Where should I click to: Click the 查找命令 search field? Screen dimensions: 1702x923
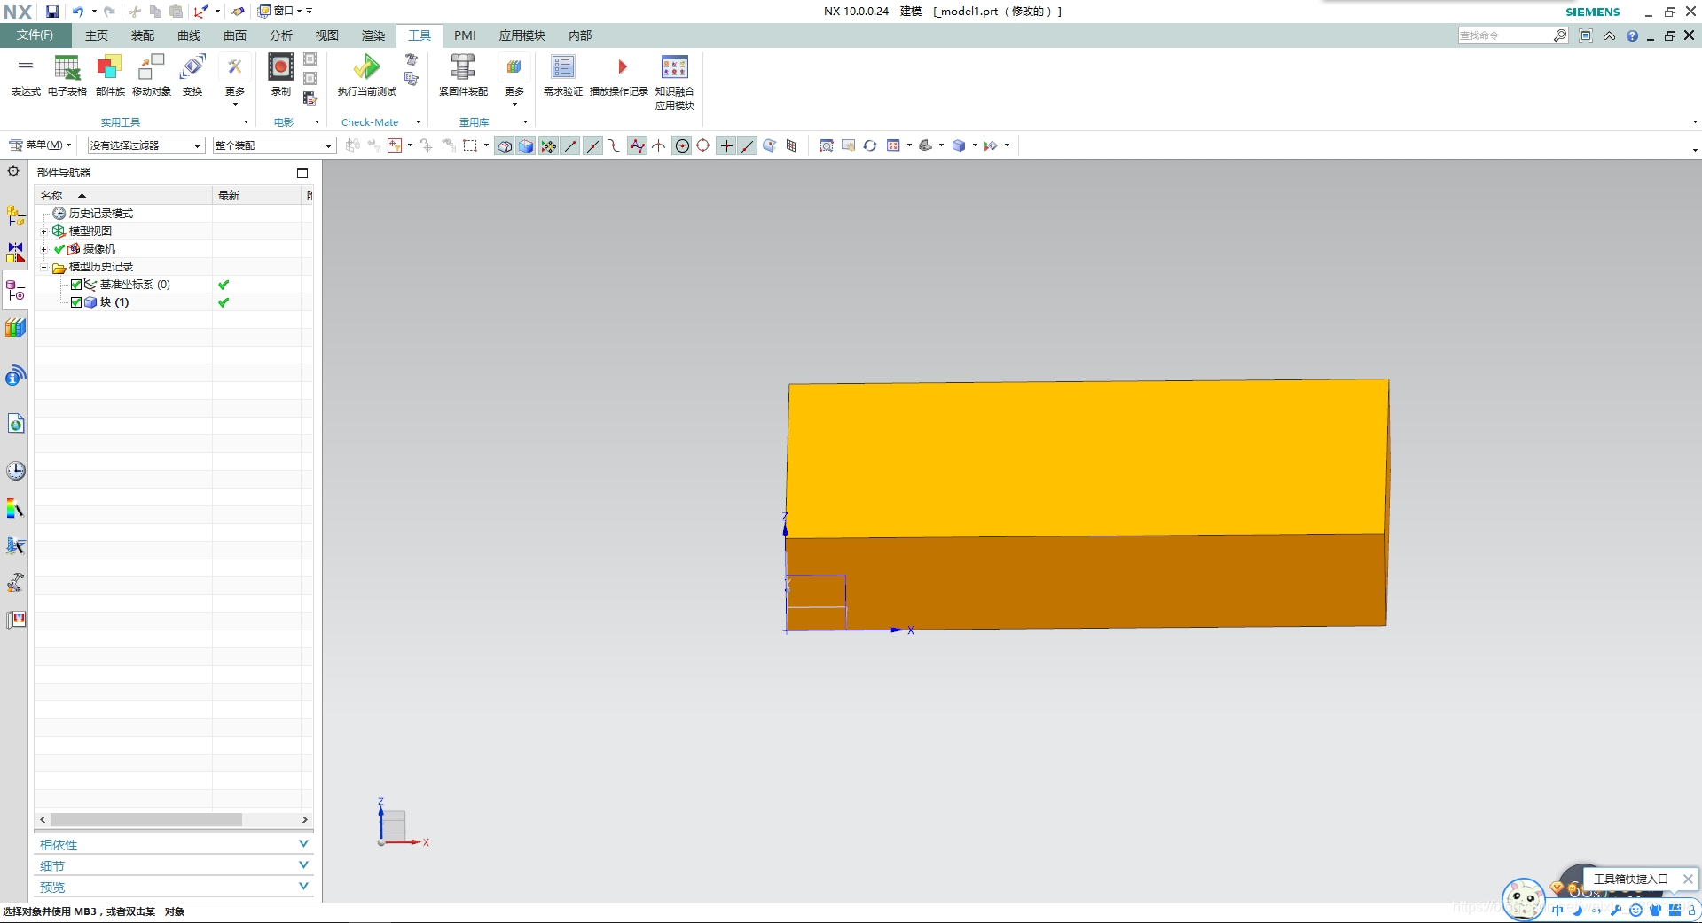pos(1505,35)
